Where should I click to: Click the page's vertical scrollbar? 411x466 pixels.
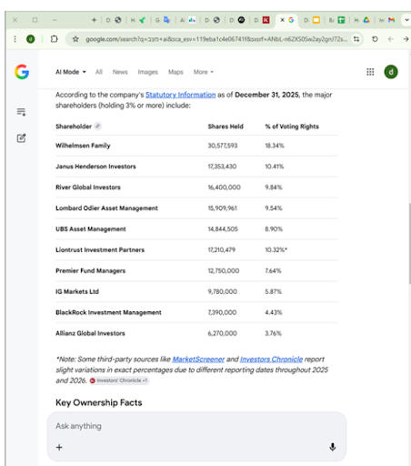(x=409, y=243)
